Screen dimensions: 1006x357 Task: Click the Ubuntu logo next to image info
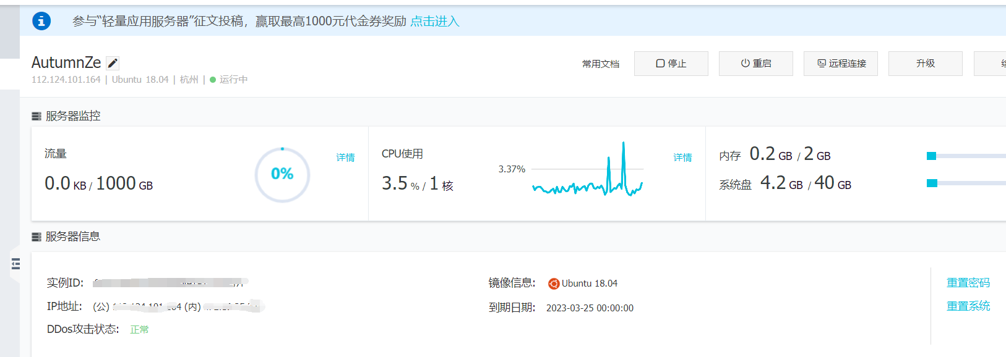pos(554,283)
